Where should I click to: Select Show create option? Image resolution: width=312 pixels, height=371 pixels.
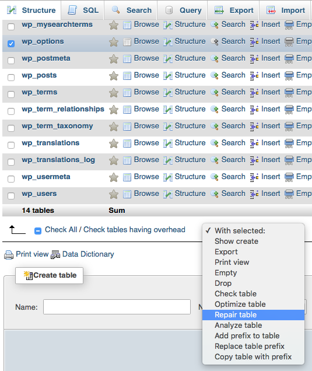[253, 242]
